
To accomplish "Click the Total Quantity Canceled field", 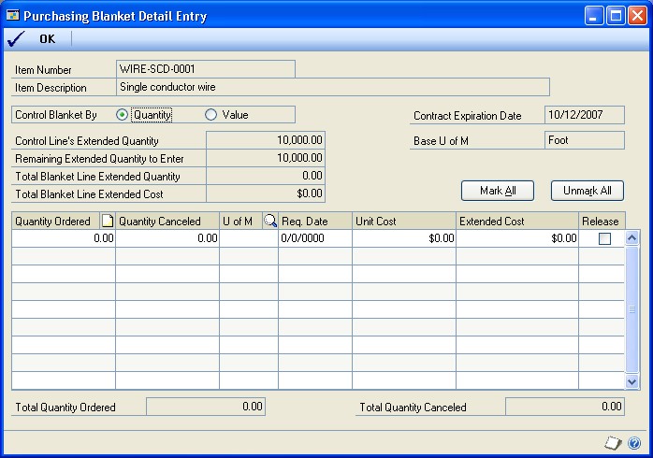I will point(565,407).
